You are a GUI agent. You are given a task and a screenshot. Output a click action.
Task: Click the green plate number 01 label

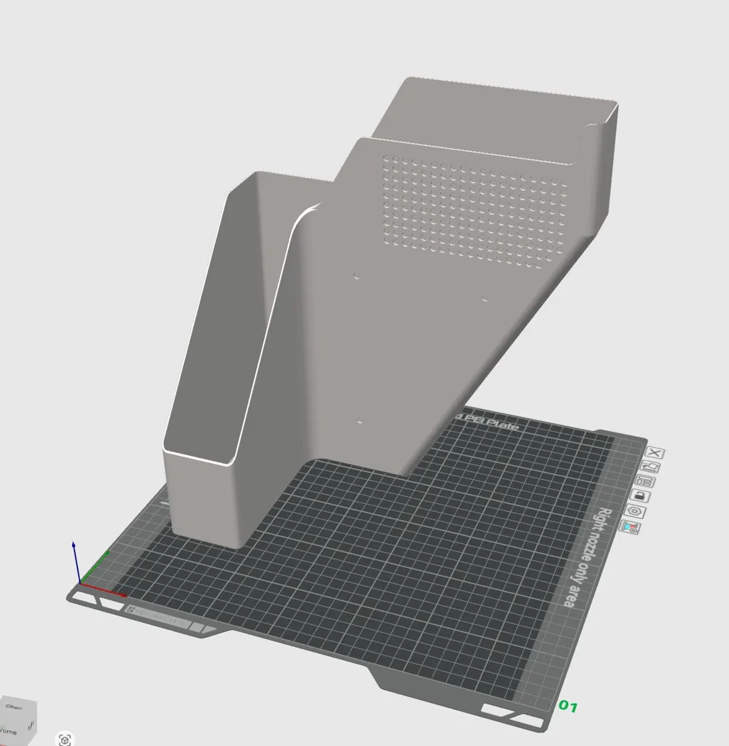tap(569, 705)
